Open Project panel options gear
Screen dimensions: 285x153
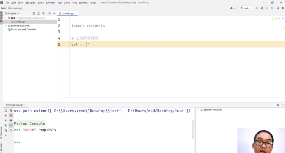pyautogui.click(x=50, y=14)
